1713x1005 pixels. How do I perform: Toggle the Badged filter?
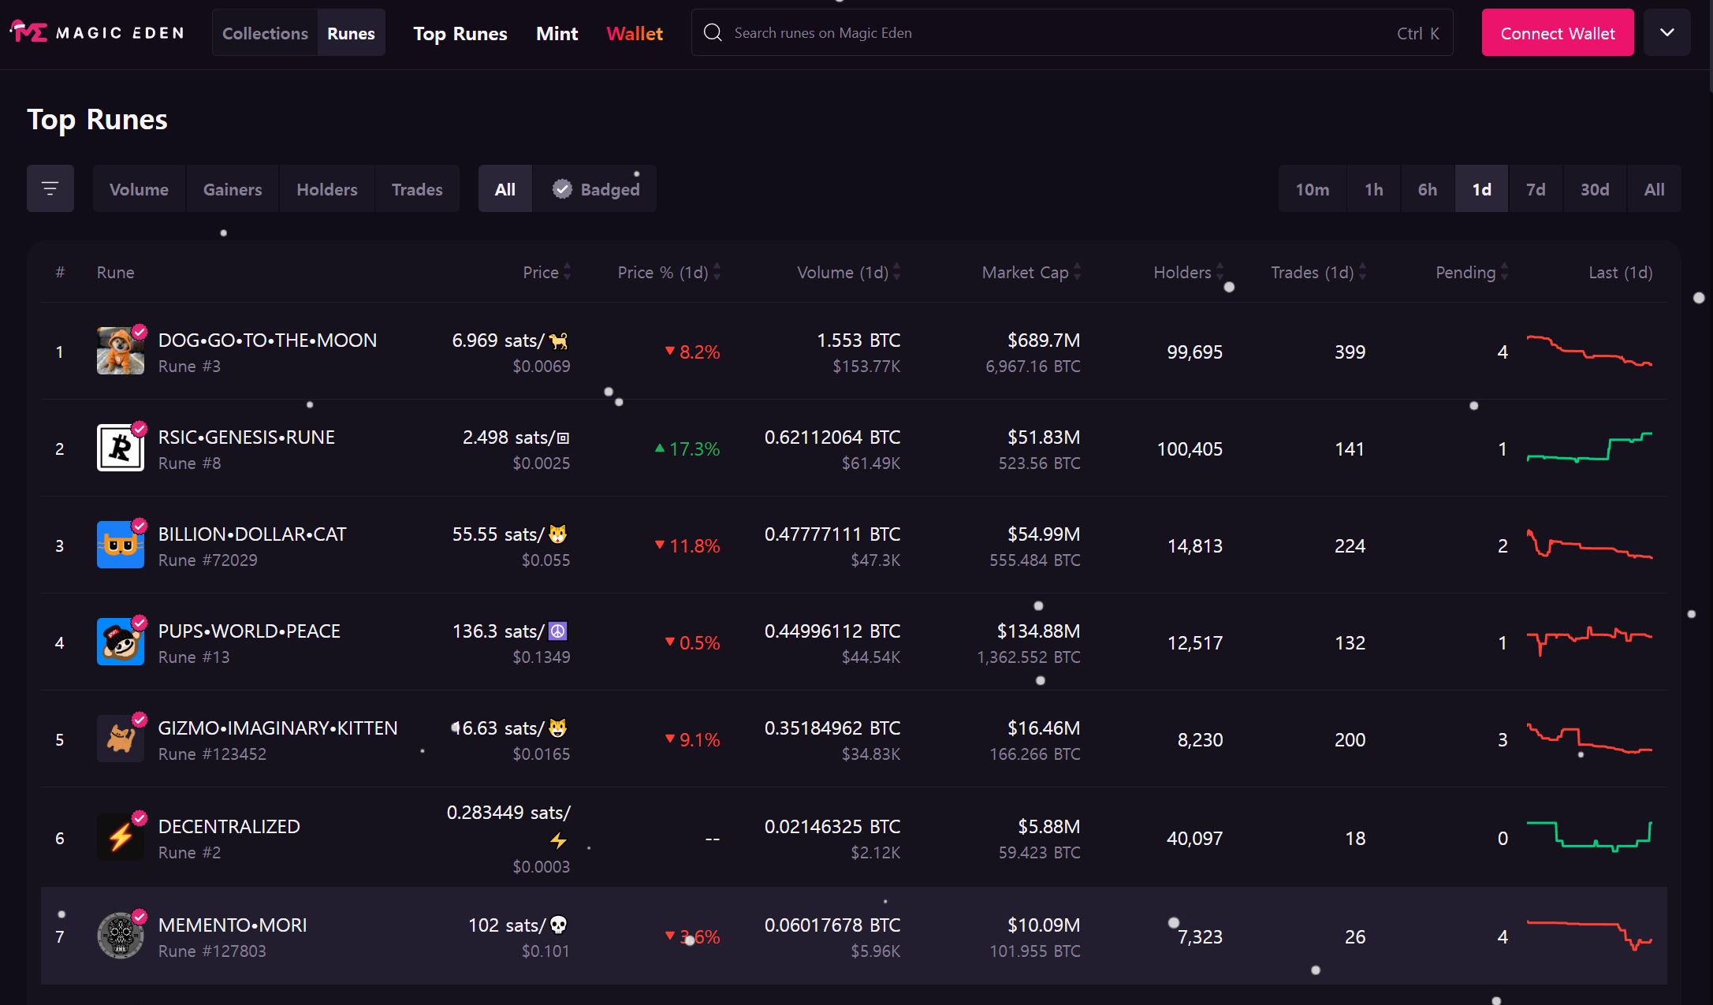click(x=595, y=188)
